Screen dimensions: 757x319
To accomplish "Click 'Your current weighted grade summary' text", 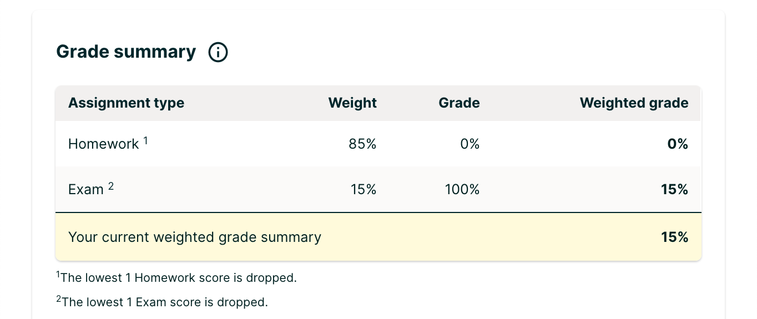I will coord(194,237).
